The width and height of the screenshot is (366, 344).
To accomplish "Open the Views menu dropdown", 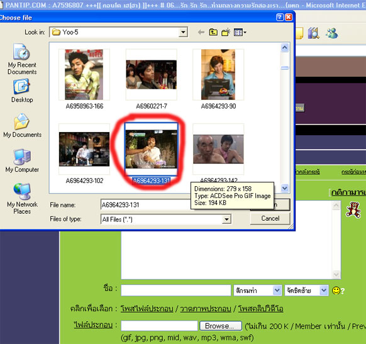I will tap(240, 32).
